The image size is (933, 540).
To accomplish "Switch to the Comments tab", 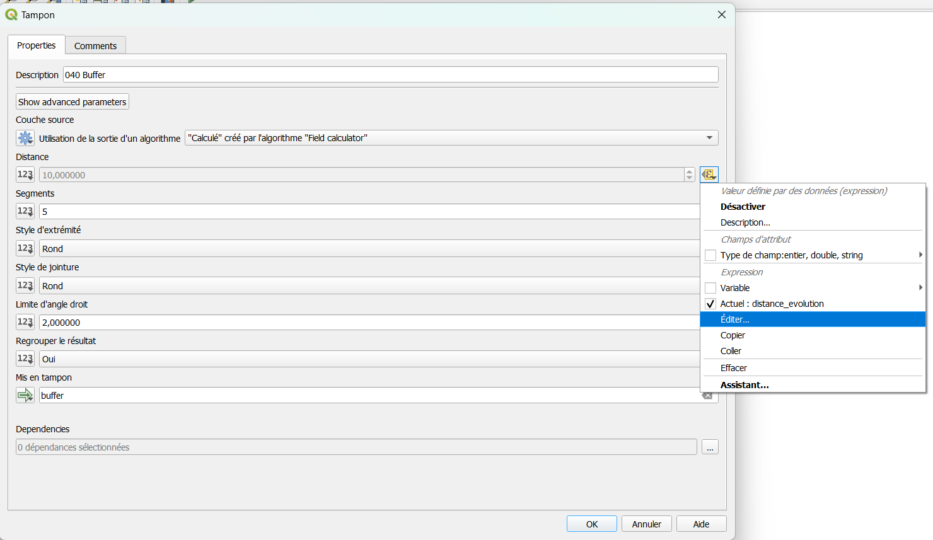I will click(95, 45).
